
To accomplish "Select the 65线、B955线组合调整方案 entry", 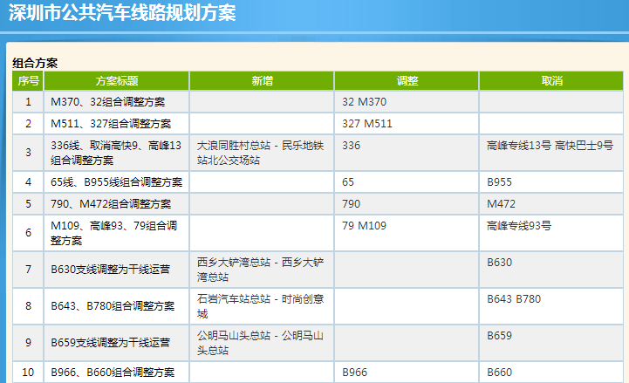I will 116,182.
